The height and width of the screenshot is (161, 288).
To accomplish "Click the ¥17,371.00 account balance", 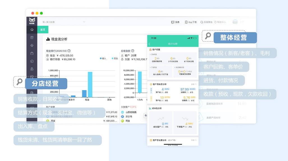I will pos(112,112).
